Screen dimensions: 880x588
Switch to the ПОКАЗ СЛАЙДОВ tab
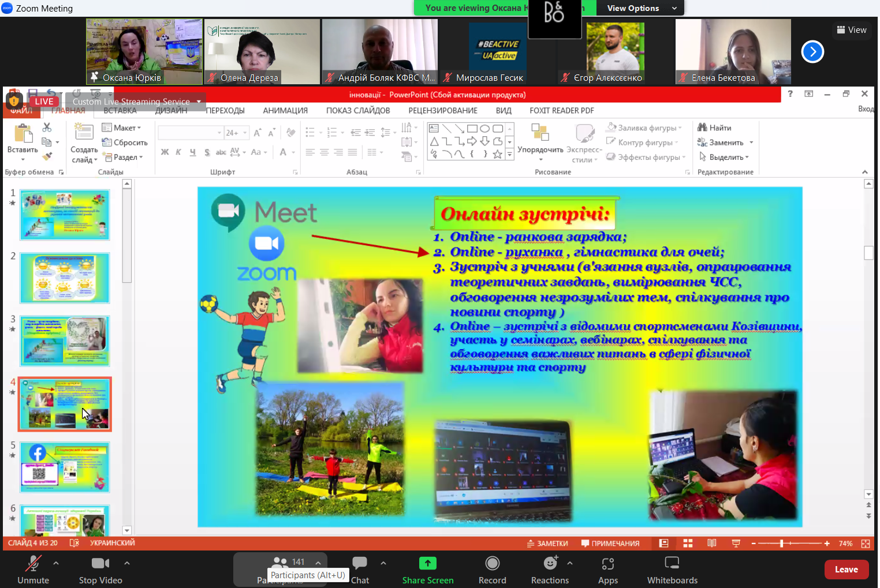pos(358,111)
